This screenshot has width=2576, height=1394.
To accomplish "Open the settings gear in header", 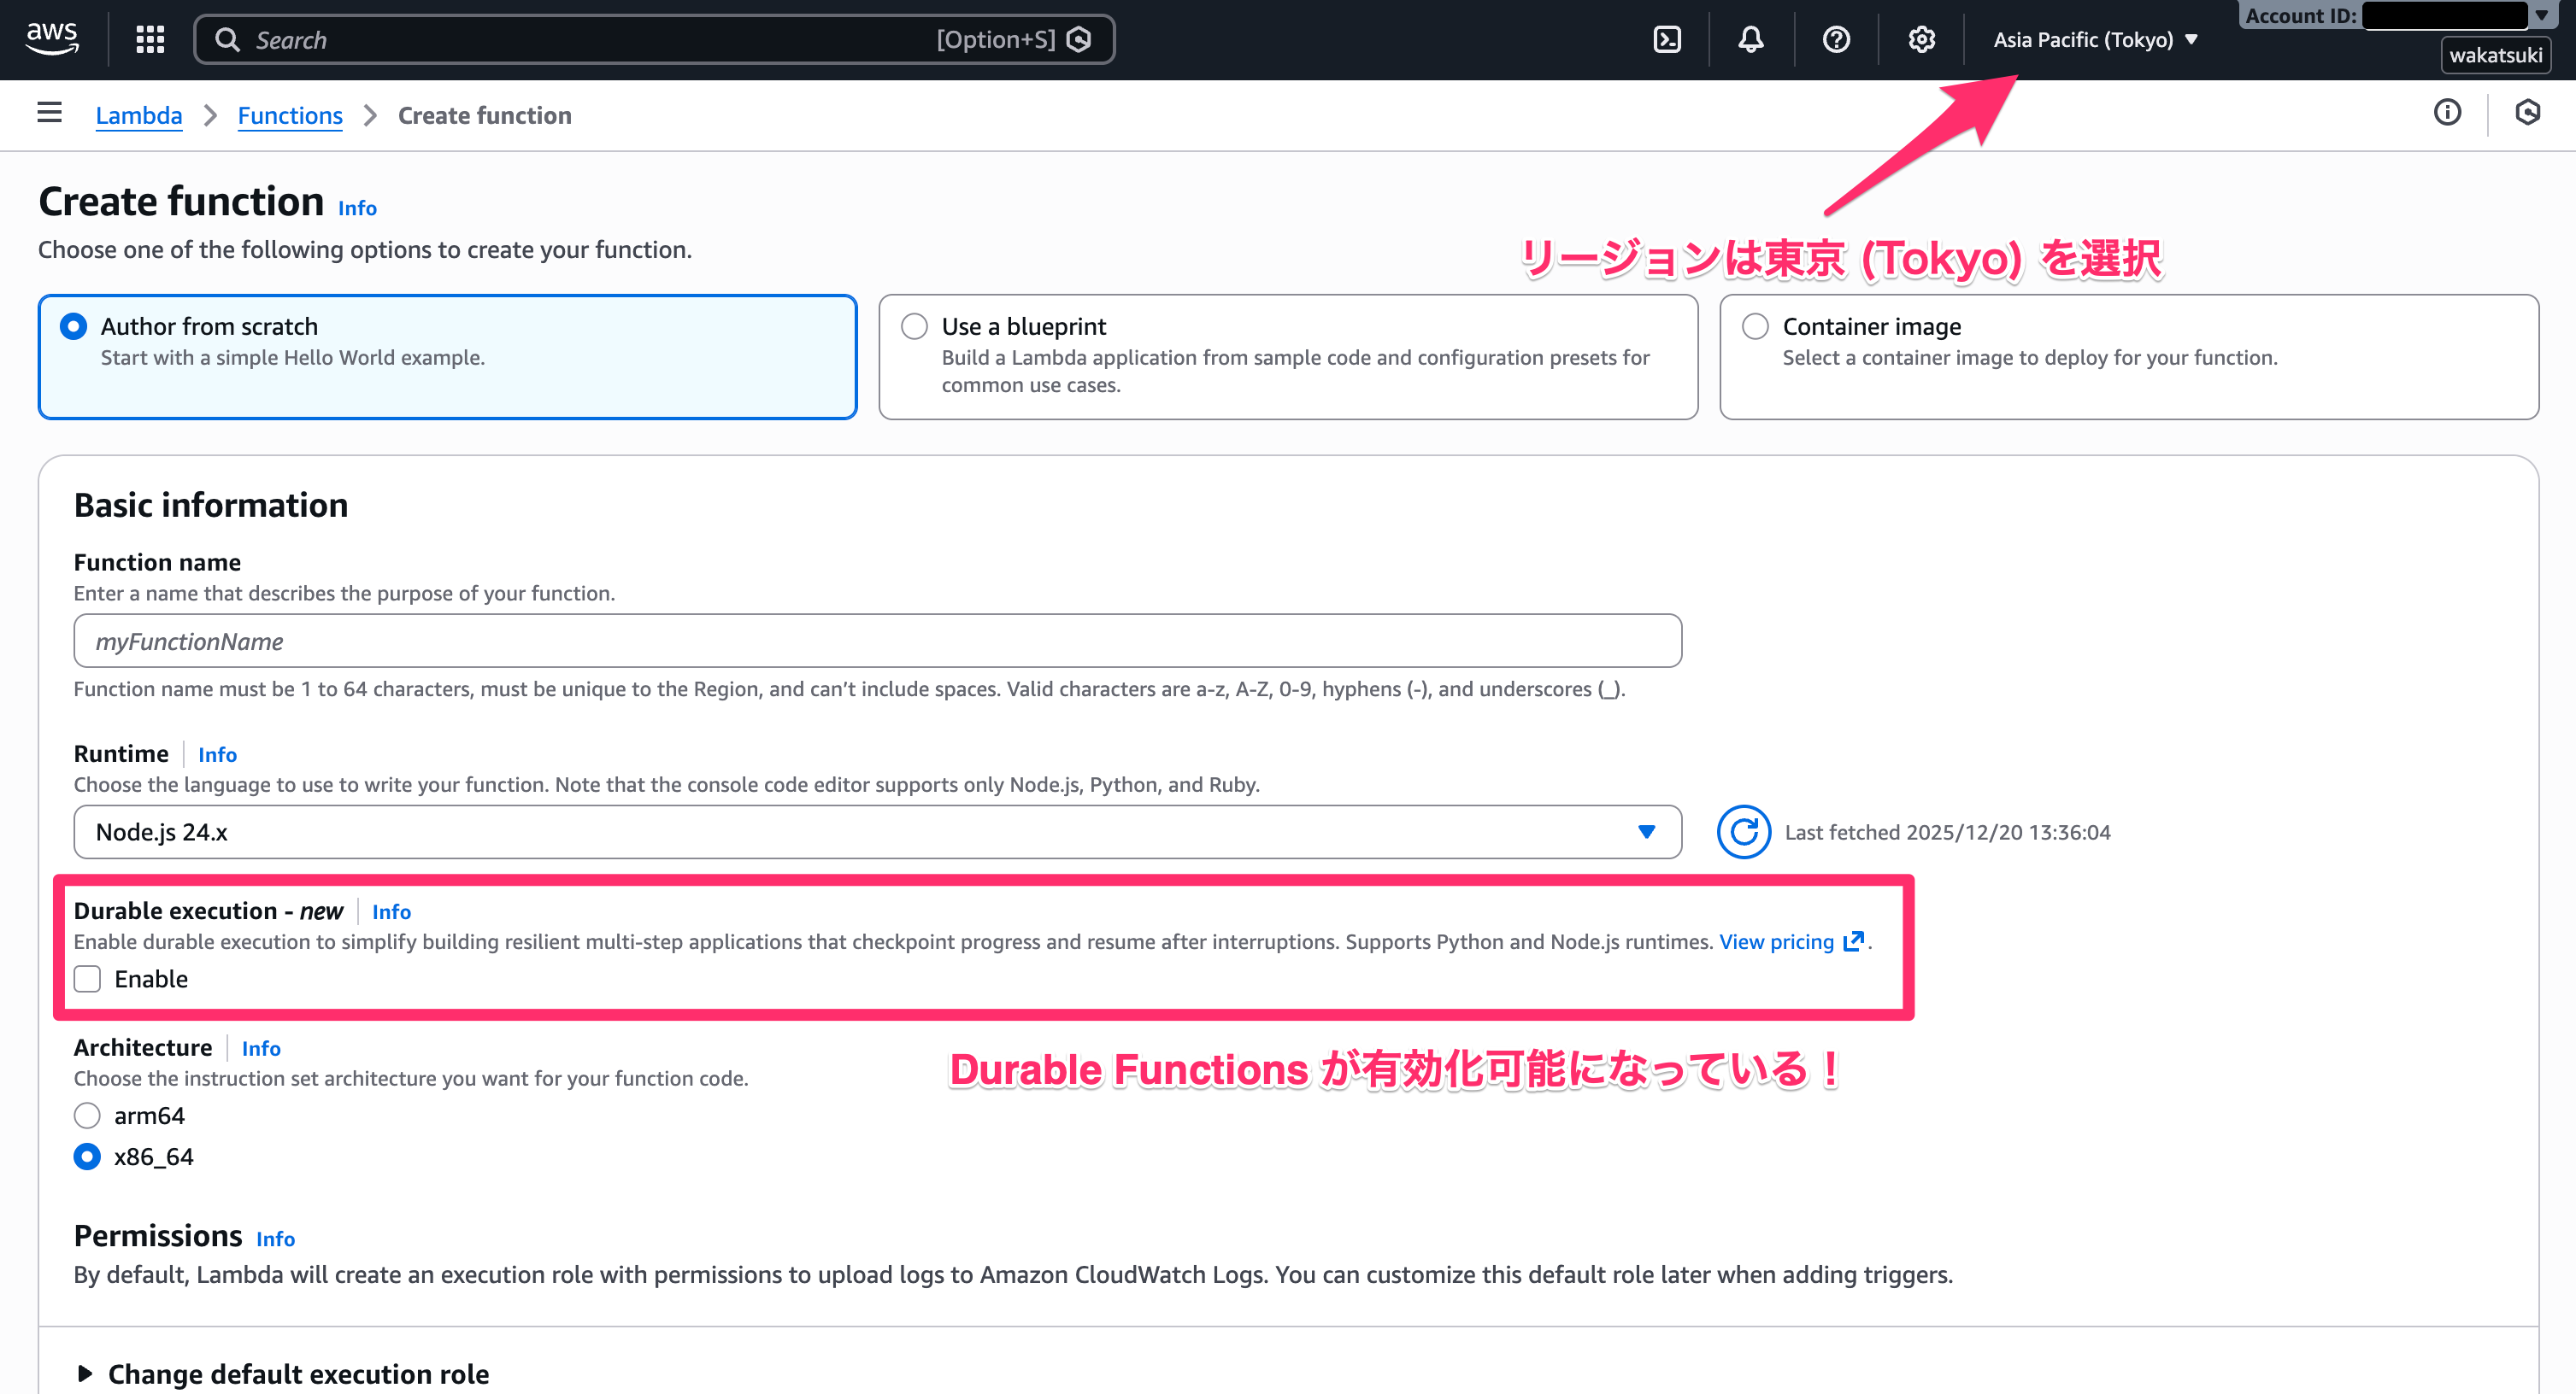I will tap(1921, 40).
